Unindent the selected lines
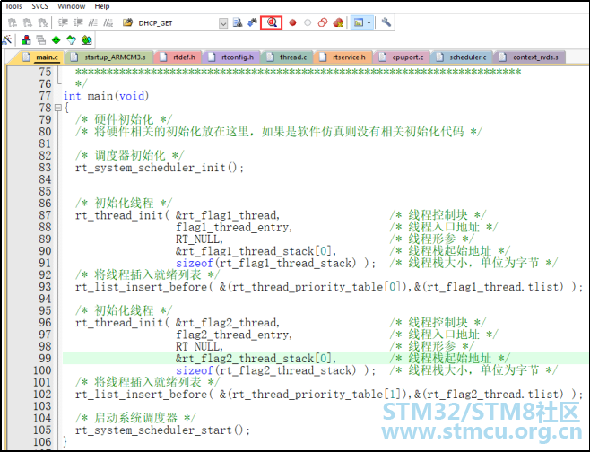Image resolution: width=590 pixels, height=452 pixels. point(77,23)
